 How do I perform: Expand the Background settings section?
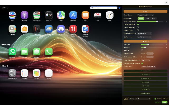(145, 78)
